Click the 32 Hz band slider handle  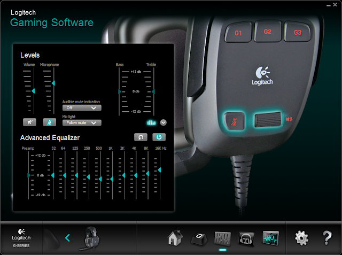52,175
